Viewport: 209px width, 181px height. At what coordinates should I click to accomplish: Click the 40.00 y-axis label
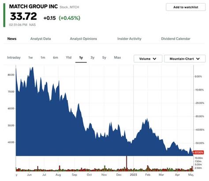click(11, 142)
